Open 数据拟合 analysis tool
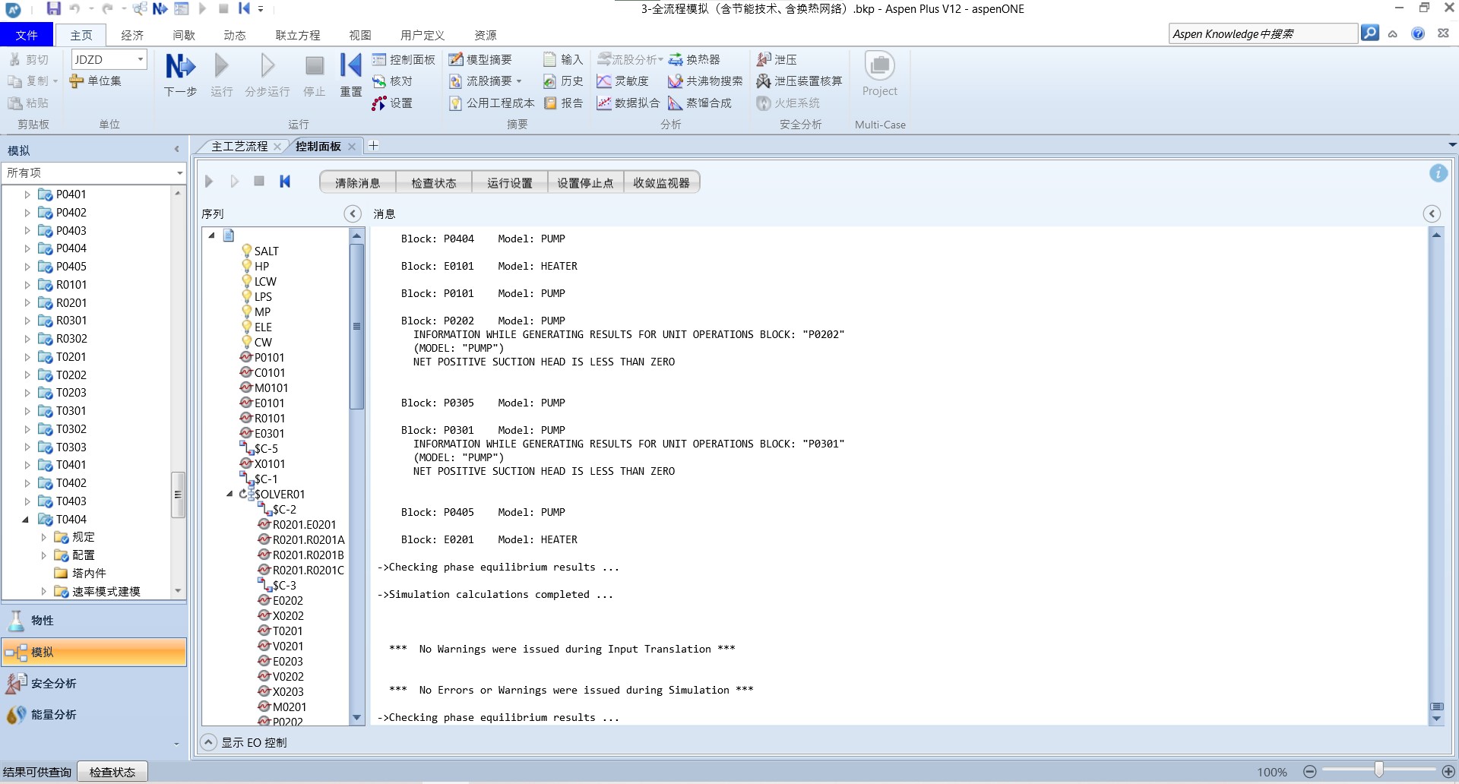This screenshot has height=784, width=1459. point(628,103)
